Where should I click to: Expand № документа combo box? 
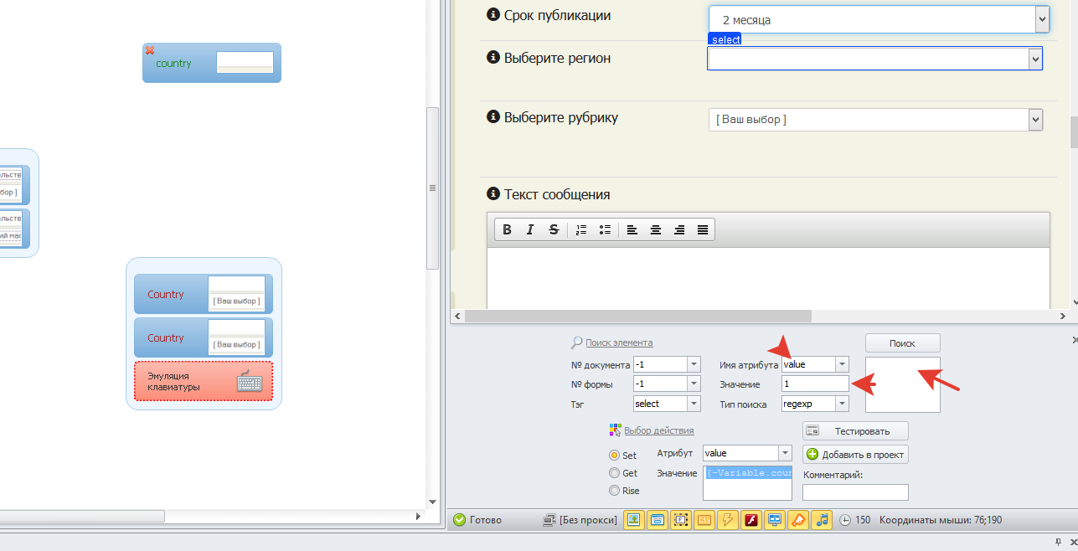pos(694,364)
